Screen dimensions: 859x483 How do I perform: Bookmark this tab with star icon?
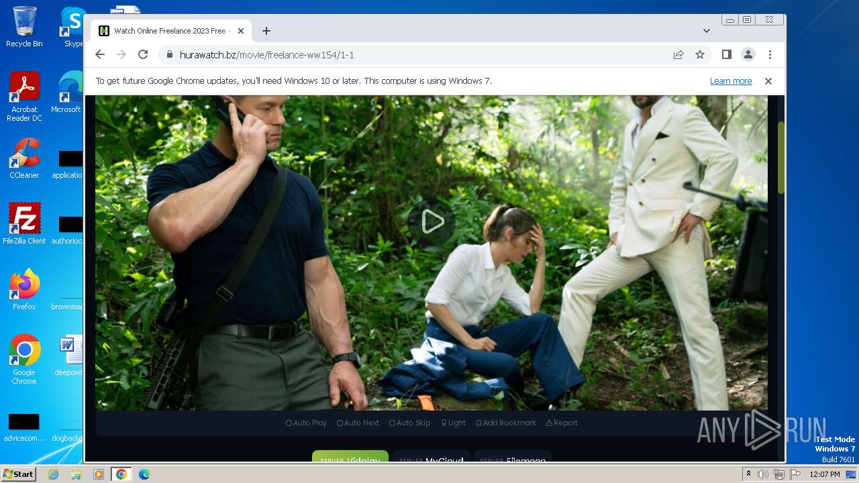(x=700, y=55)
